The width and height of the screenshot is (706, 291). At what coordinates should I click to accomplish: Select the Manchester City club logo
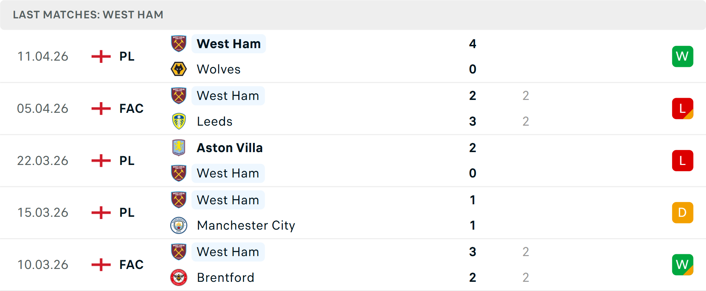coord(179,225)
